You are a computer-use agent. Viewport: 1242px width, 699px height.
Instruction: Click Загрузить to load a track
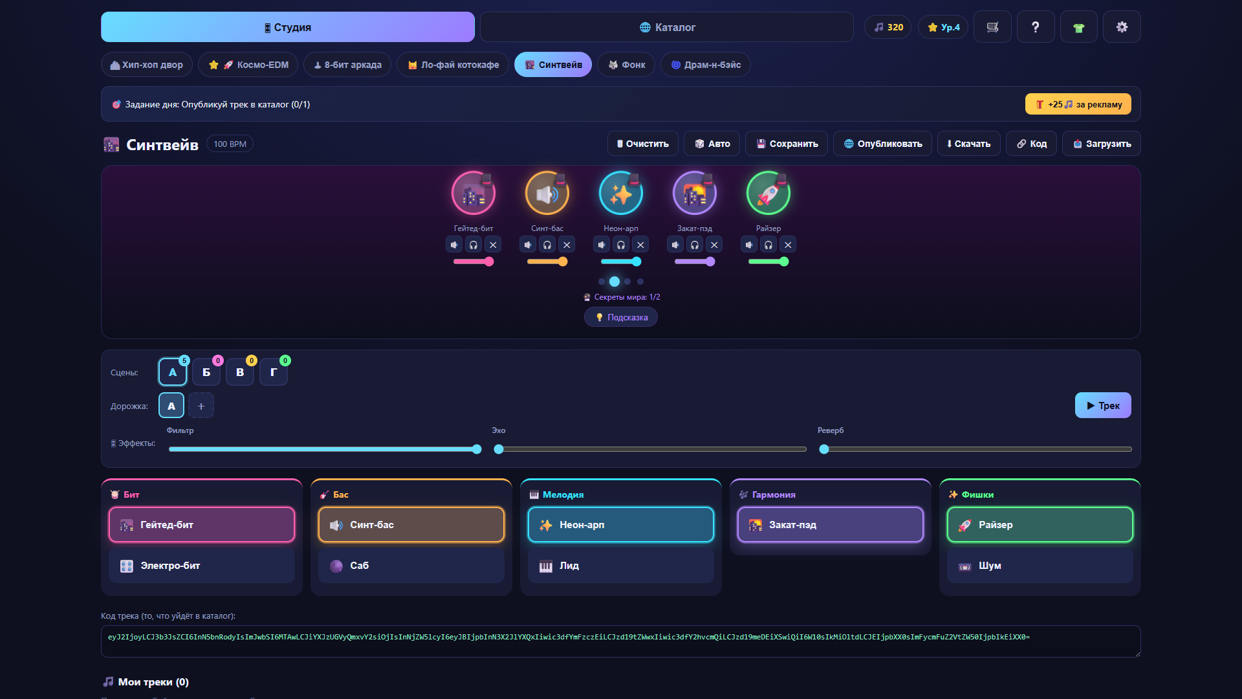pos(1101,144)
